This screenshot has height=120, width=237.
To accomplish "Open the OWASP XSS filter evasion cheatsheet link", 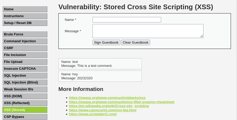I will (x=122, y=102).
